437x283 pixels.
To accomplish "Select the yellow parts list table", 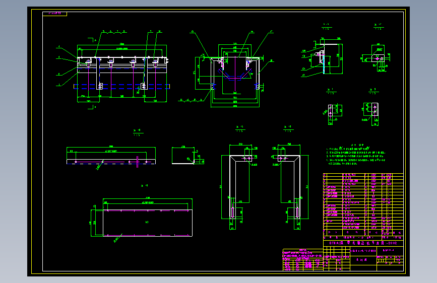I will (x=363, y=206).
